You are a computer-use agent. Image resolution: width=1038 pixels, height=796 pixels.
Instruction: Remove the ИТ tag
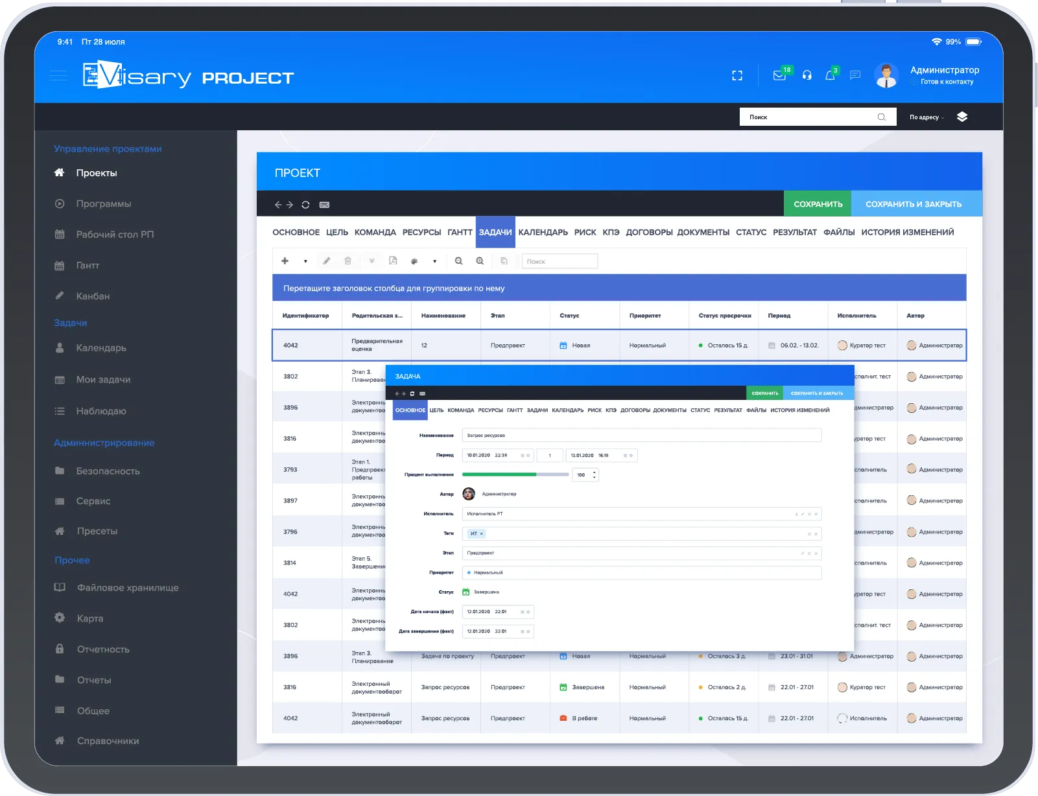[482, 533]
